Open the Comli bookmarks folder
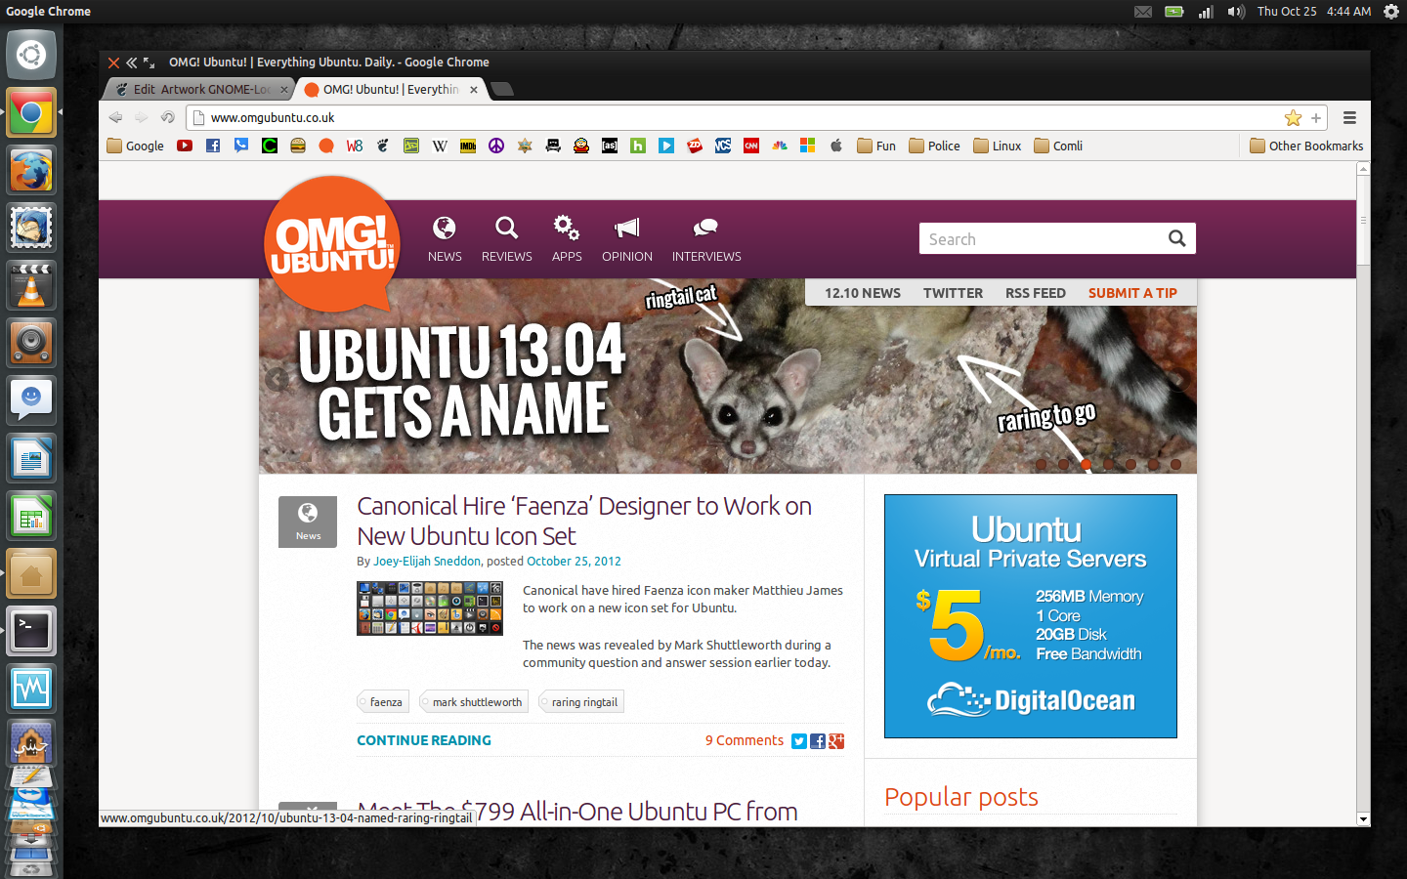The width and height of the screenshot is (1407, 879). click(1058, 146)
